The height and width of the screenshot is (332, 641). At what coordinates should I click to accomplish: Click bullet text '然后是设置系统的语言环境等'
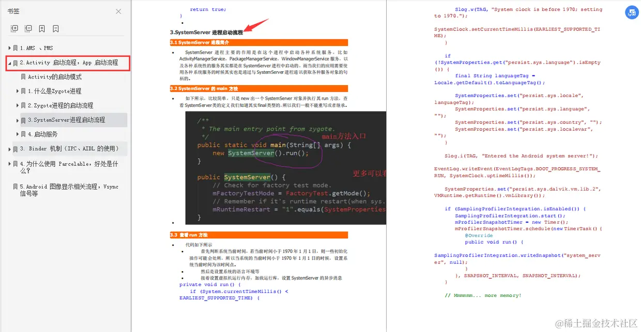pos(230,271)
